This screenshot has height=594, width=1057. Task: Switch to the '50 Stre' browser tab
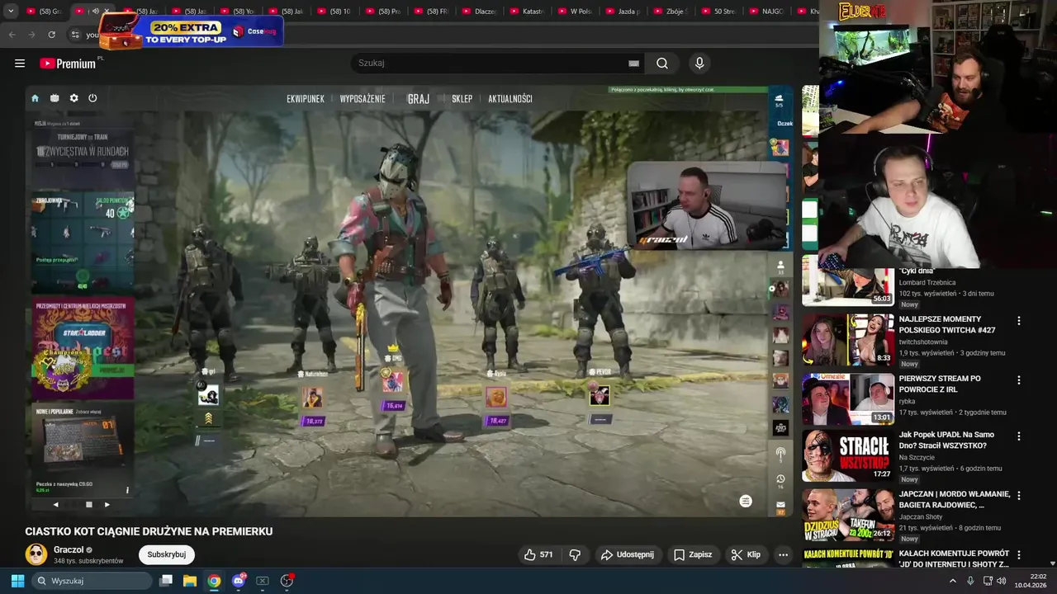(x=718, y=12)
